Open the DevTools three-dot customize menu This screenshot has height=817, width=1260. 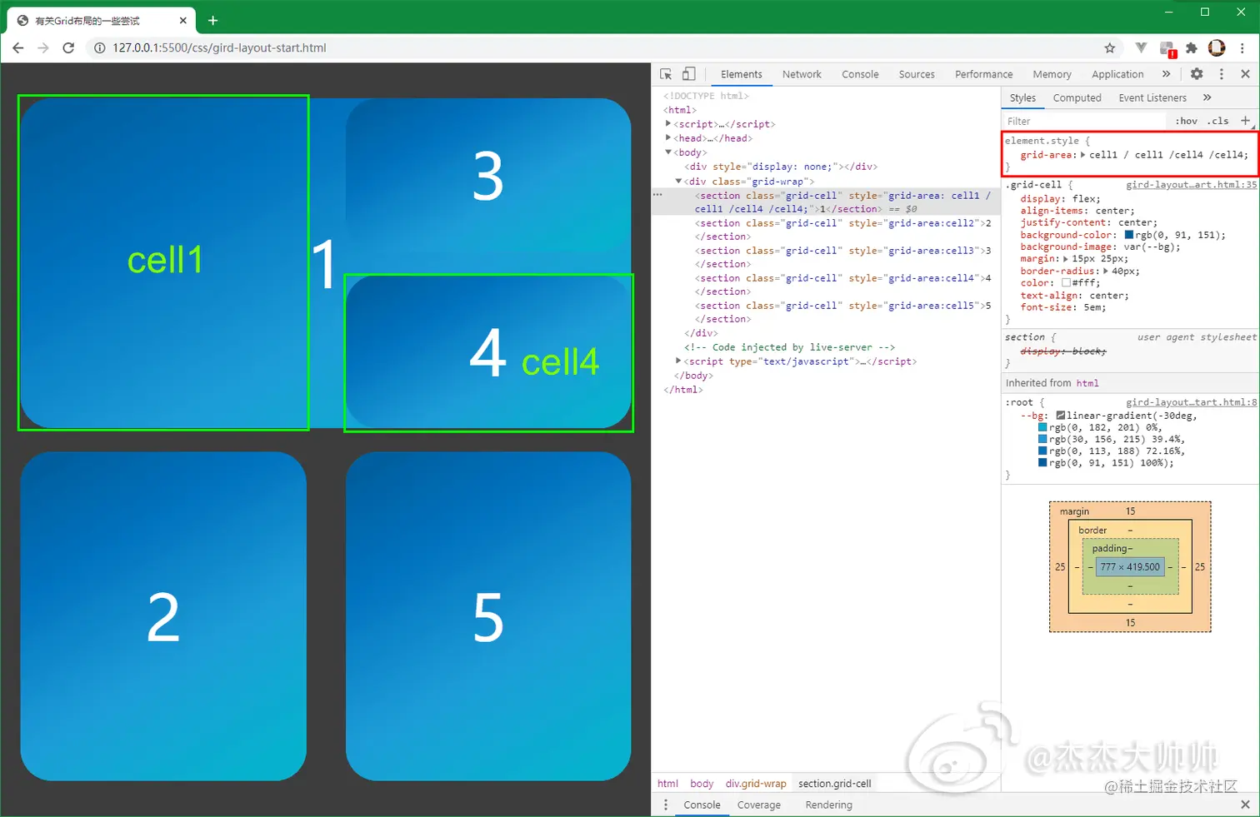[x=1222, y=74]
